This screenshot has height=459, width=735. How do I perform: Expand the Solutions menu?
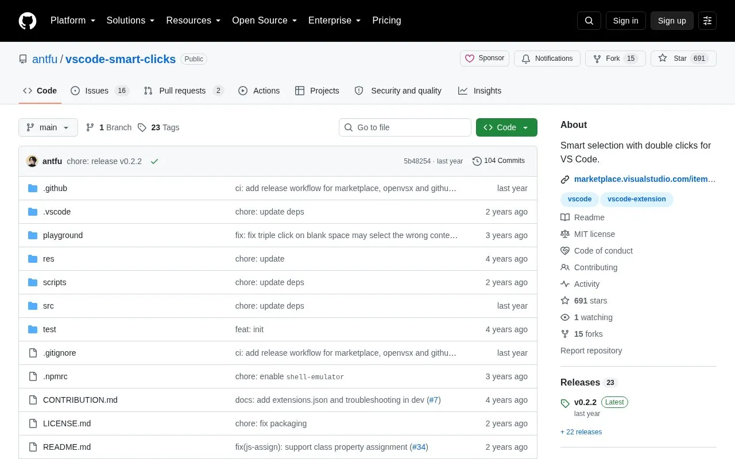(x=131, y=21)
